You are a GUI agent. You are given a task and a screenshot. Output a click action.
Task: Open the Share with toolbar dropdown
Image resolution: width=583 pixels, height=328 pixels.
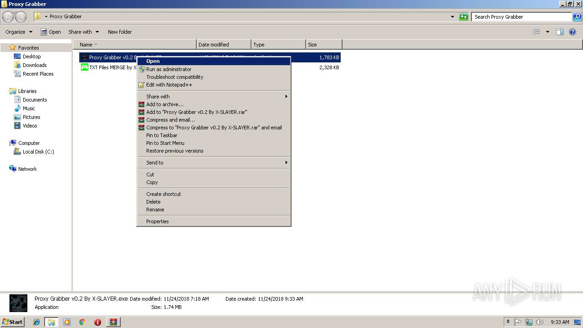coord(83,32)
